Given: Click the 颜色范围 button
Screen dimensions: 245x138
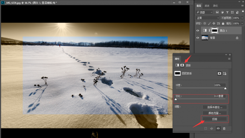Looking at the screenshot, I should coord(214,113).
